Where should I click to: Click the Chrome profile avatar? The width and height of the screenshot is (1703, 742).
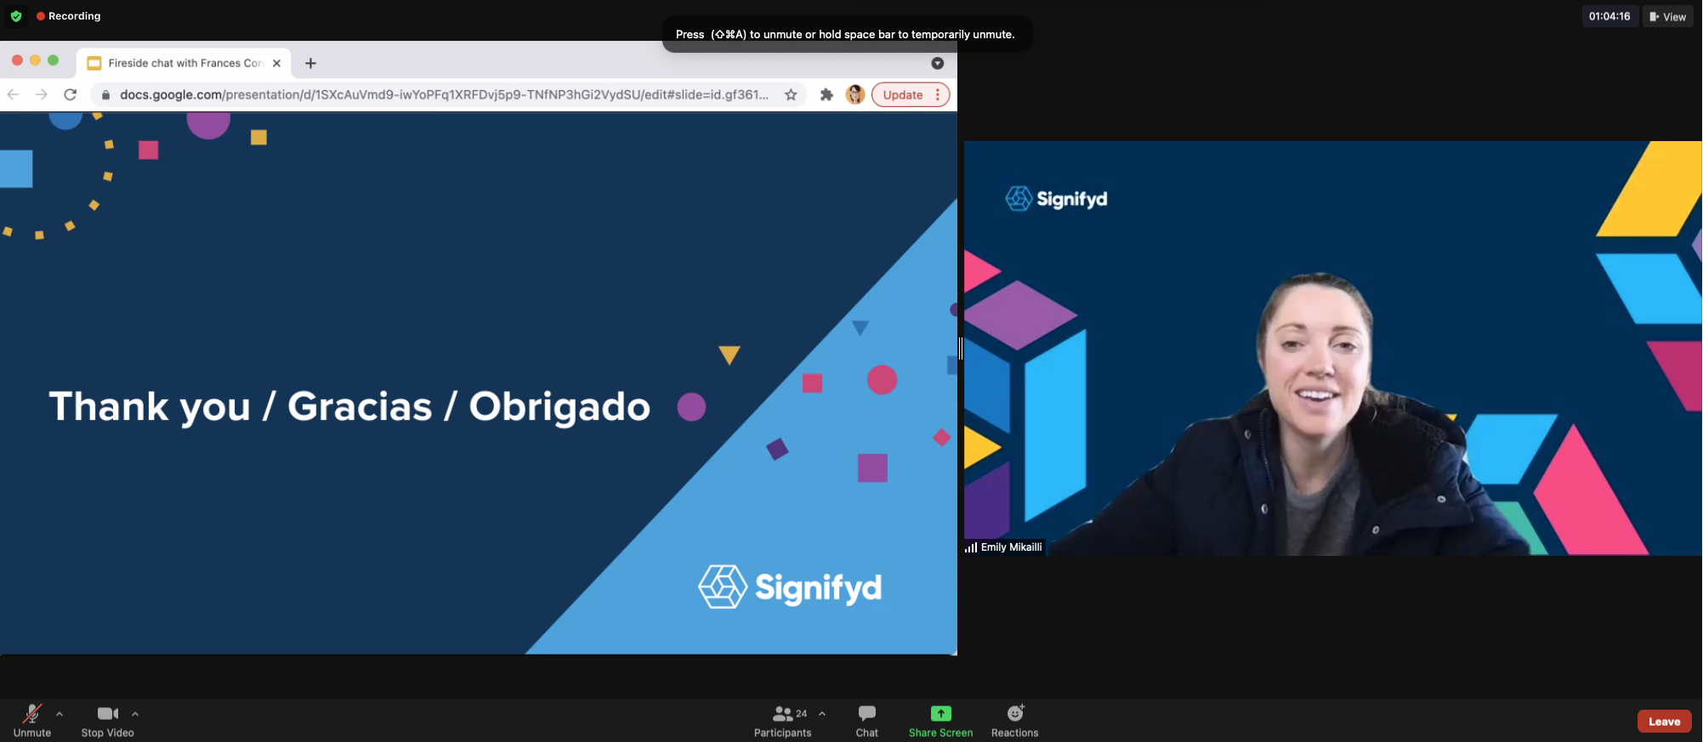point(855,94)
